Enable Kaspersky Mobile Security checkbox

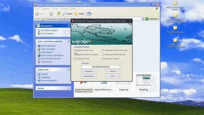[x=103, y=55]
